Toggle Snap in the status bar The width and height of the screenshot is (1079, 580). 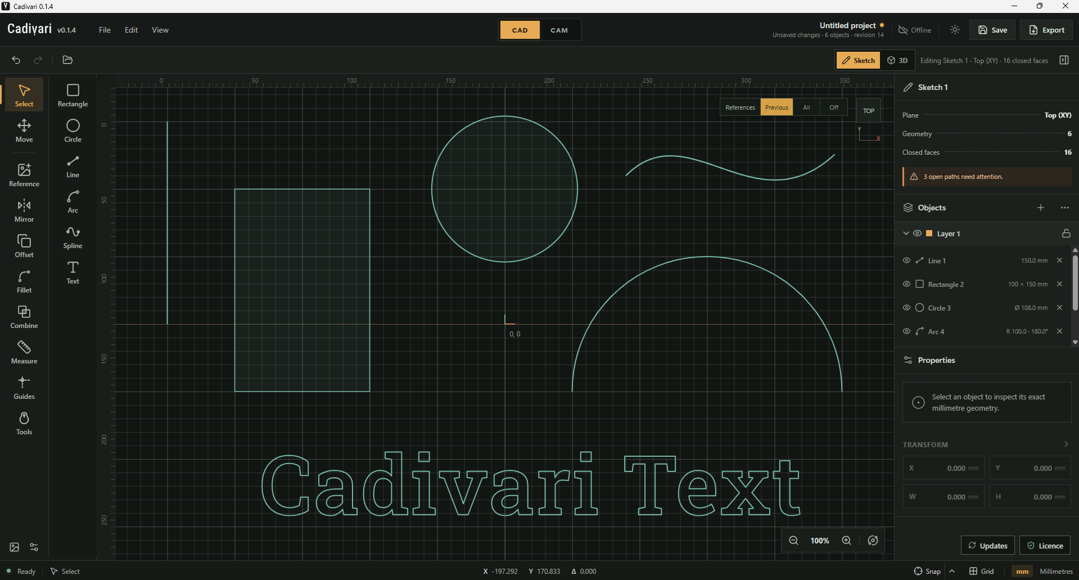tap(927, 571)
